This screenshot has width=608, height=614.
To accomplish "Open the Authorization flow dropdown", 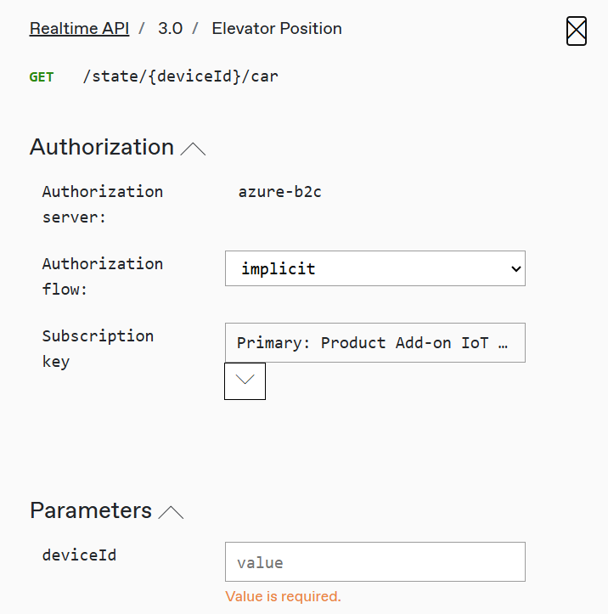I will point(374,268).
